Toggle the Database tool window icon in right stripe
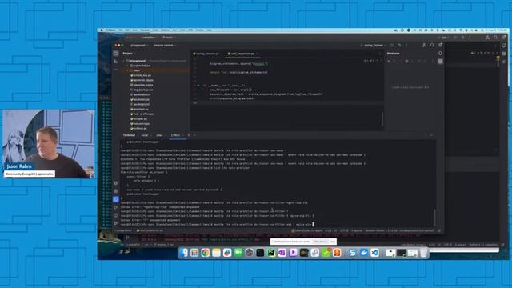Image resolution: width=512 pixels, height=288 pixels. (440, 61)
